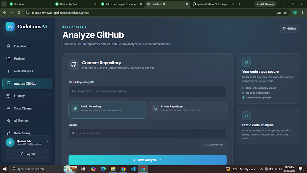Select the Public Repository option
The image size is (307, 173).
click(x=107, y=110)
